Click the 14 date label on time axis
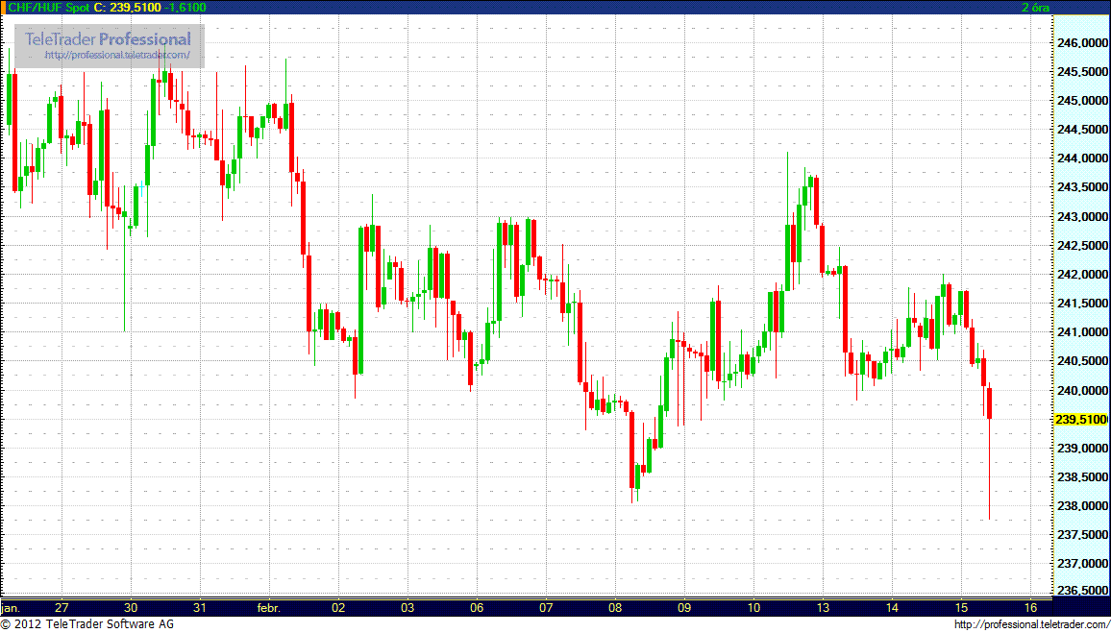The width and height of the screenshot is (1111, 633). (x=892, y=607)
